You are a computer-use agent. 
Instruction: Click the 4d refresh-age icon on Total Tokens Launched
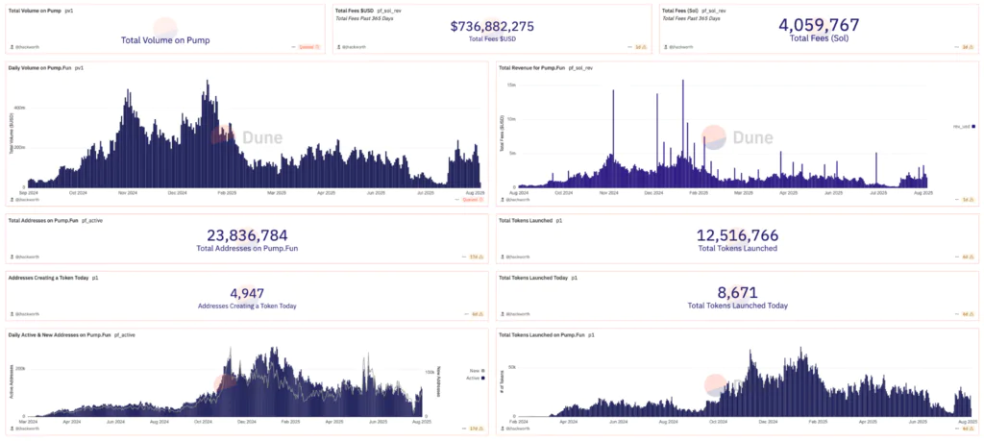click(x=968, y=257)
